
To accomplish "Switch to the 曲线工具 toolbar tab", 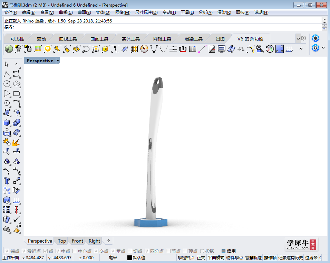I will coord(68,39).
